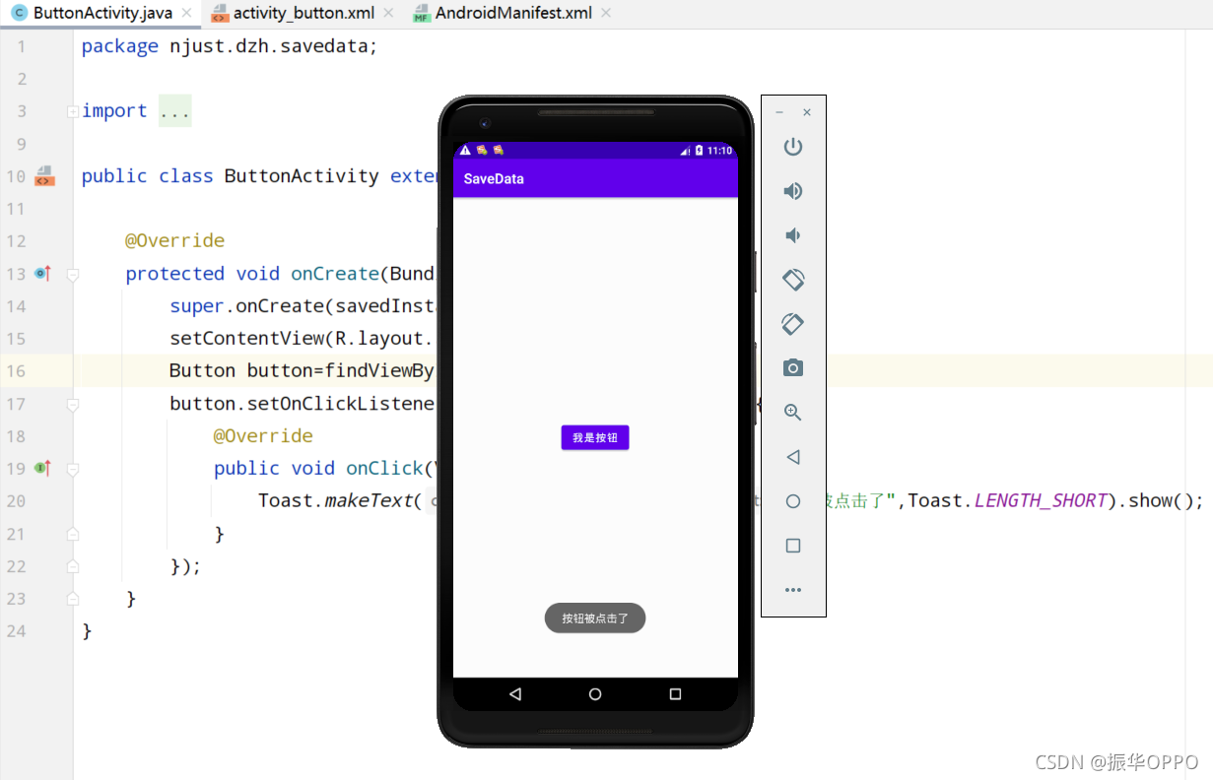Click the emulator power button

[x=793, y=147]
